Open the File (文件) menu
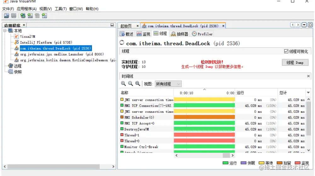The height and width of the screenshot is (176, 315). pos(8,9)
